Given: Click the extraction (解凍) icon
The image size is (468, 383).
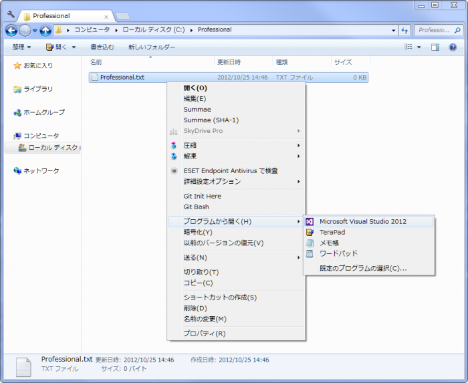Looking at the screenshot, I should click(174, 156).
